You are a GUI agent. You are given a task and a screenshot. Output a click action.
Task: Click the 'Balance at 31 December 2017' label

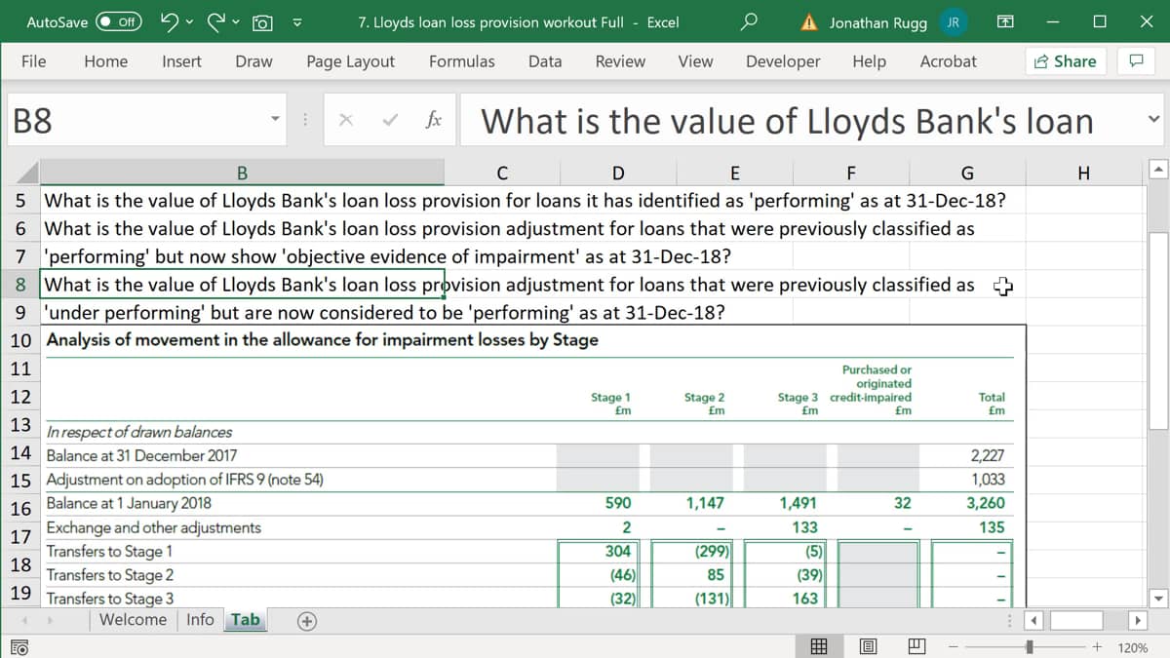[x=141, y=455]
